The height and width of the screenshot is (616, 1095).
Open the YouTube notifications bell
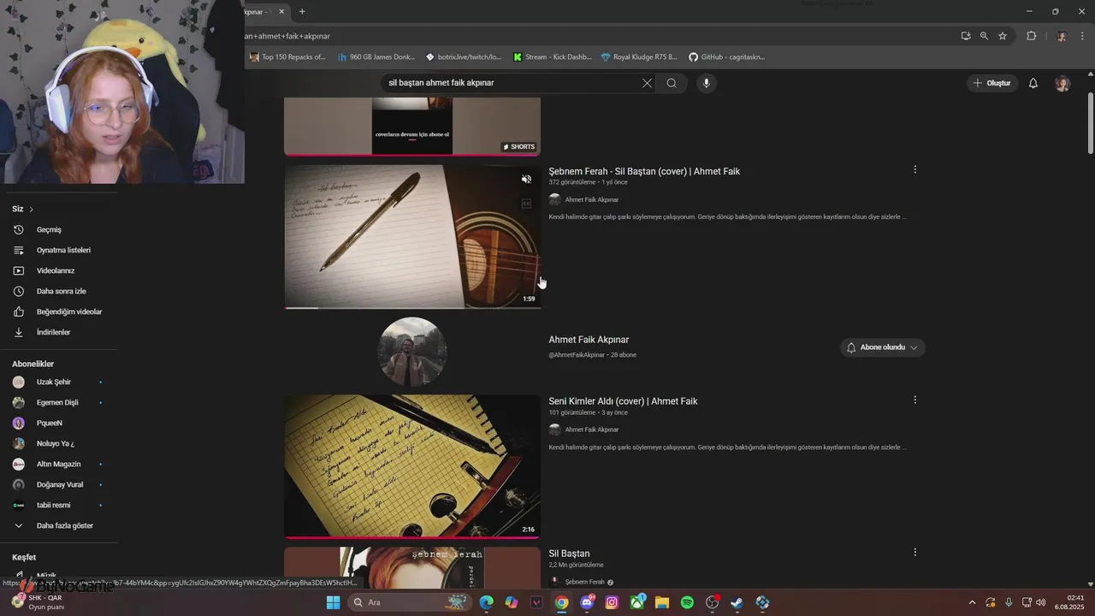tap(1033, 83)
